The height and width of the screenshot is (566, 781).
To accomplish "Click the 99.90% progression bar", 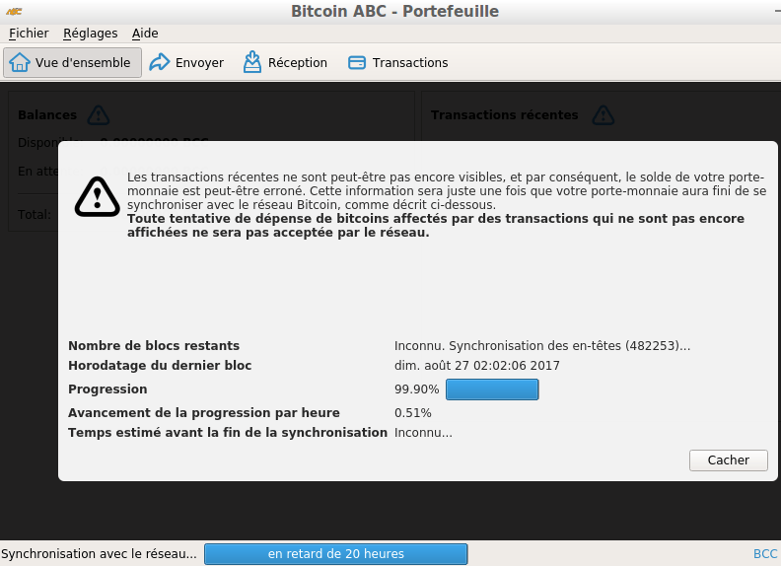I will click(x=492, y=389).
